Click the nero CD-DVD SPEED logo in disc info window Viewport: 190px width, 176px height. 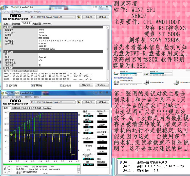[x=15, y=17]
